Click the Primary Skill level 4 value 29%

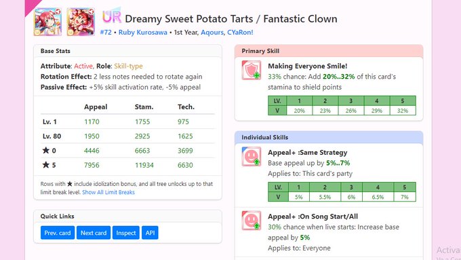[x=377, y=111]
